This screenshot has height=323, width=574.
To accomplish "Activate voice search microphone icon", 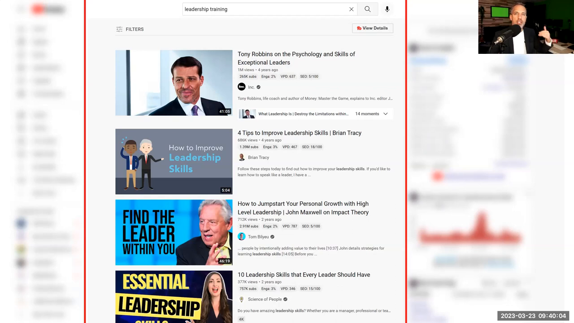I will click(387, 9).
